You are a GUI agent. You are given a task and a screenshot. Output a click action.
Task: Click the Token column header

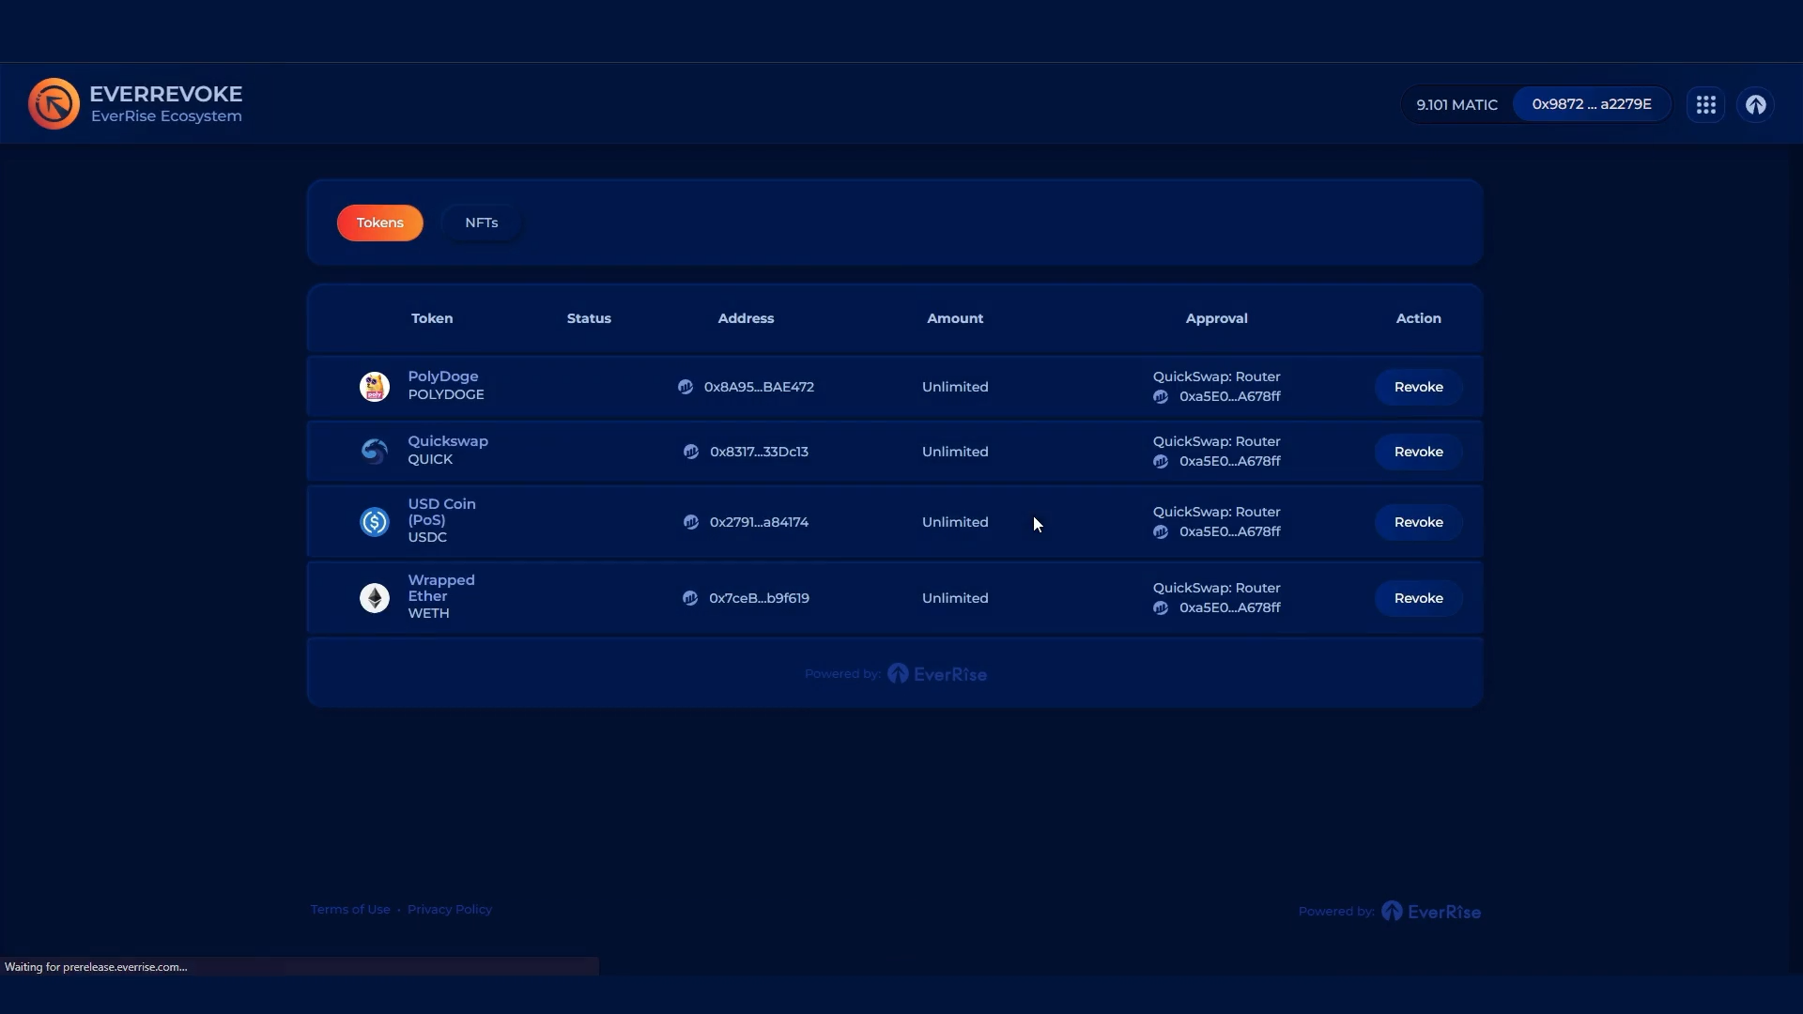(x=432, y=318)
